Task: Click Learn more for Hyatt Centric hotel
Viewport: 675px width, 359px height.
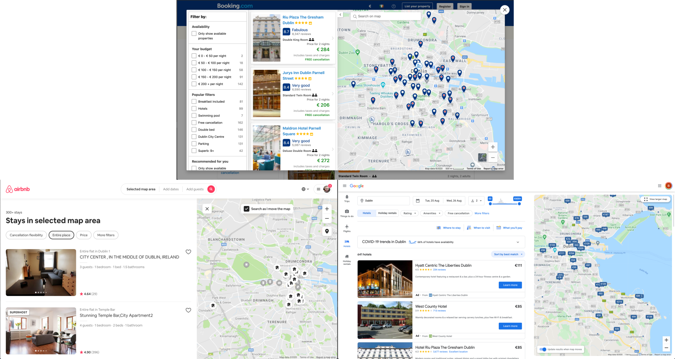Action: coord(510,285)
